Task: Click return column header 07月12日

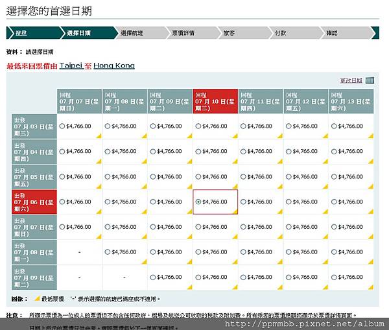Action: (x=306, y=101)
